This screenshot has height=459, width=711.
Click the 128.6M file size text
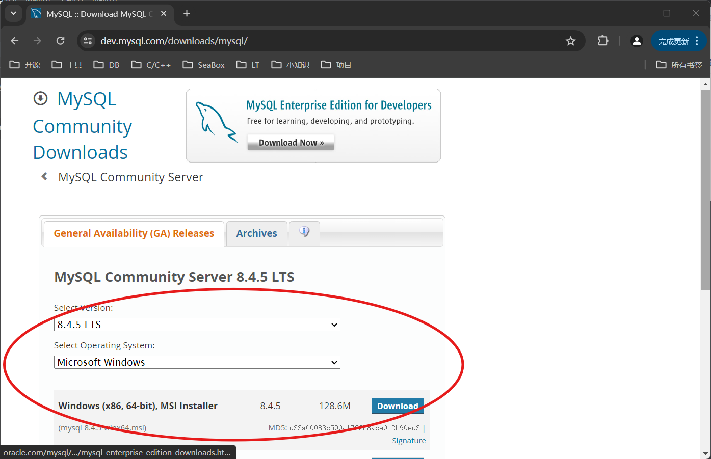[x=335, y=406]
